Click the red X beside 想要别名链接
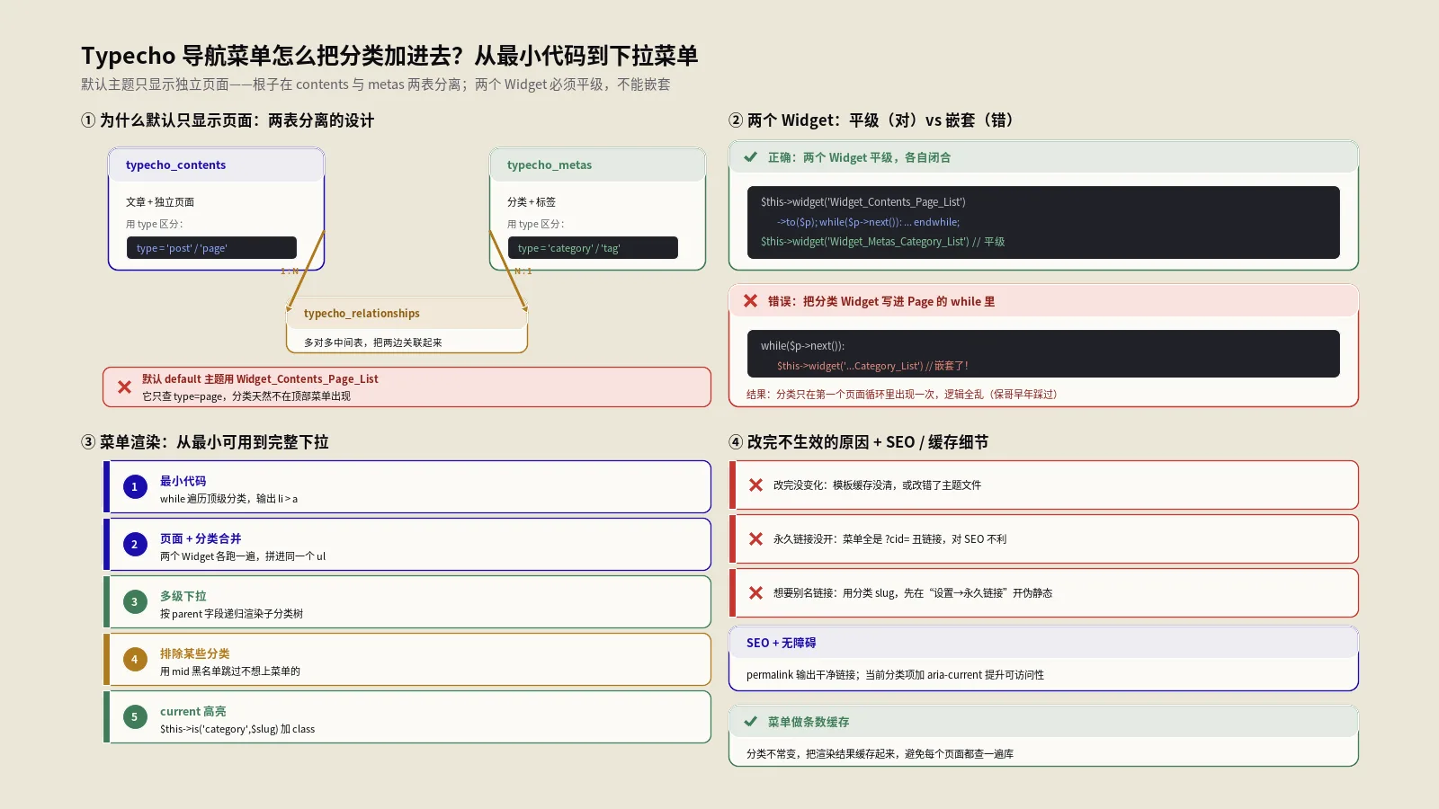The width and height of the screenshot is (1439, 809). pyautogui.click(x=755, y=593)
